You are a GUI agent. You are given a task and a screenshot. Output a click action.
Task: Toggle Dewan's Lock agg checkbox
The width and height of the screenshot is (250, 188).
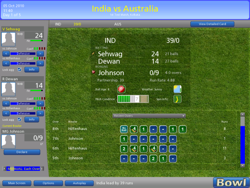click(19, 119)
